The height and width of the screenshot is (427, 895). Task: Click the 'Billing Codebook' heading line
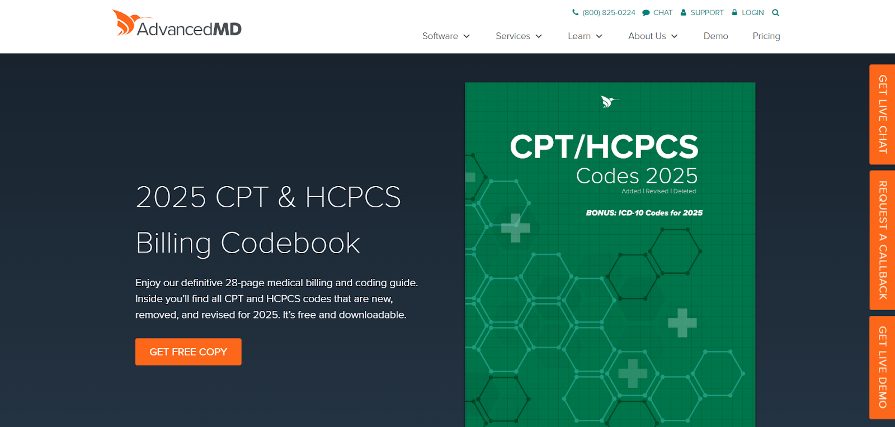pos(248,243)
